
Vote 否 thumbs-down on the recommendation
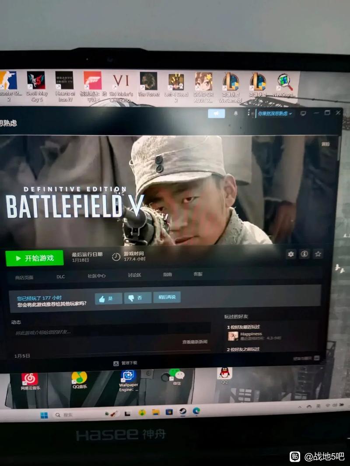pos(138,298)
